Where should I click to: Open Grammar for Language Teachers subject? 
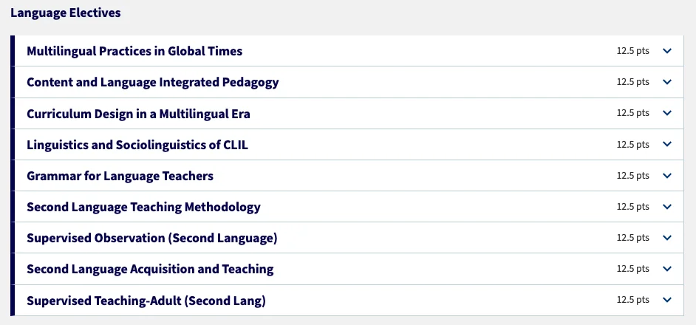[120, 176]
